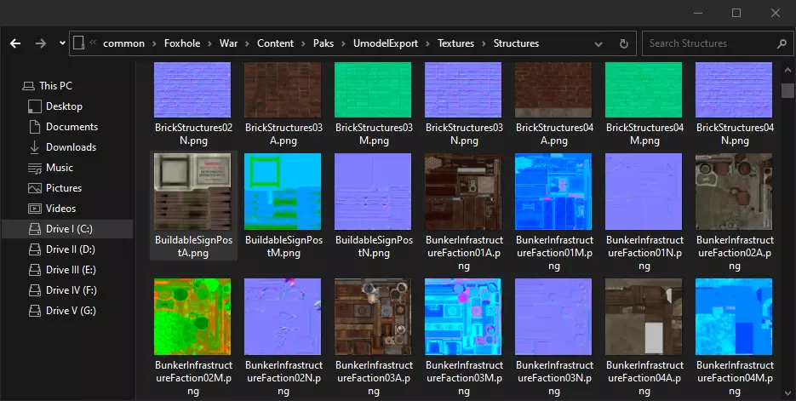Select BrickStructures04N.png thumbnail
796x401 pixels.
[x=734, y=90]
